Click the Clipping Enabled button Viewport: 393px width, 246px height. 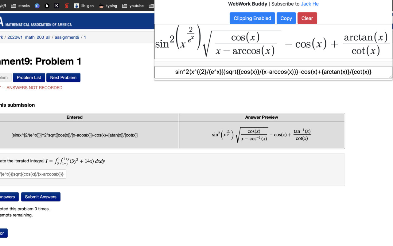pos(252,18)
